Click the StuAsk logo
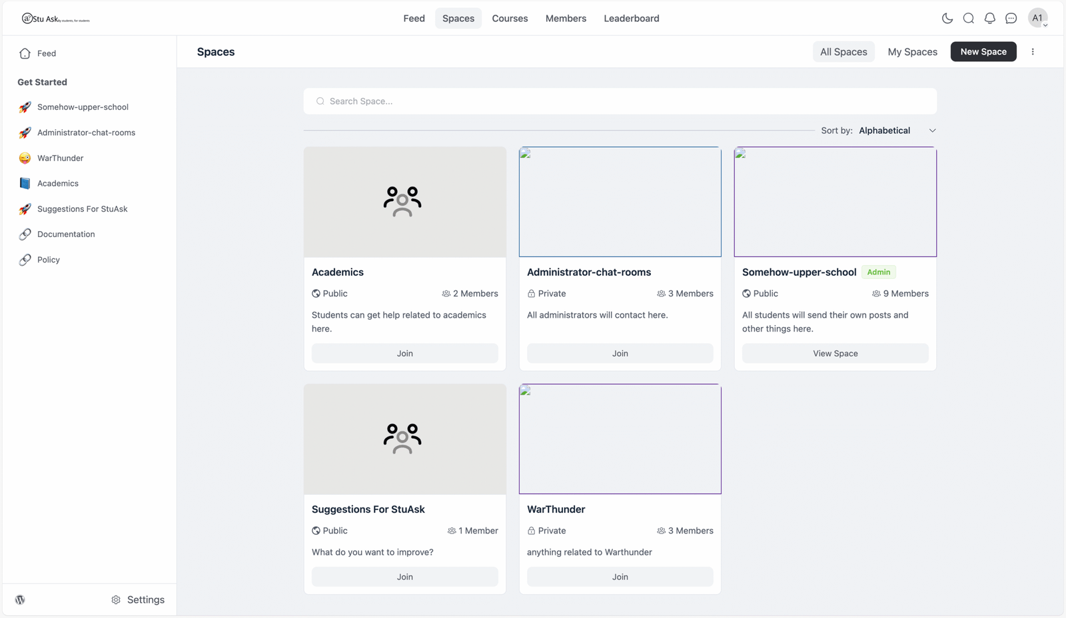1066x618 pixels. (x=55, y=19)
